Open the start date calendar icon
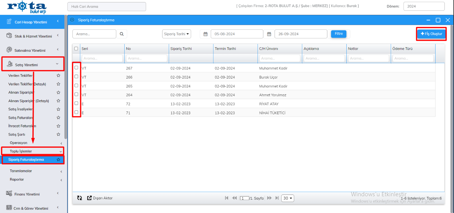 click(x=205, y=34)
